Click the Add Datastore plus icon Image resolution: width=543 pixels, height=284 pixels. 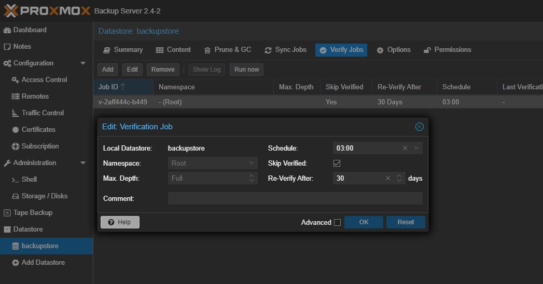[x=16, y=263]
